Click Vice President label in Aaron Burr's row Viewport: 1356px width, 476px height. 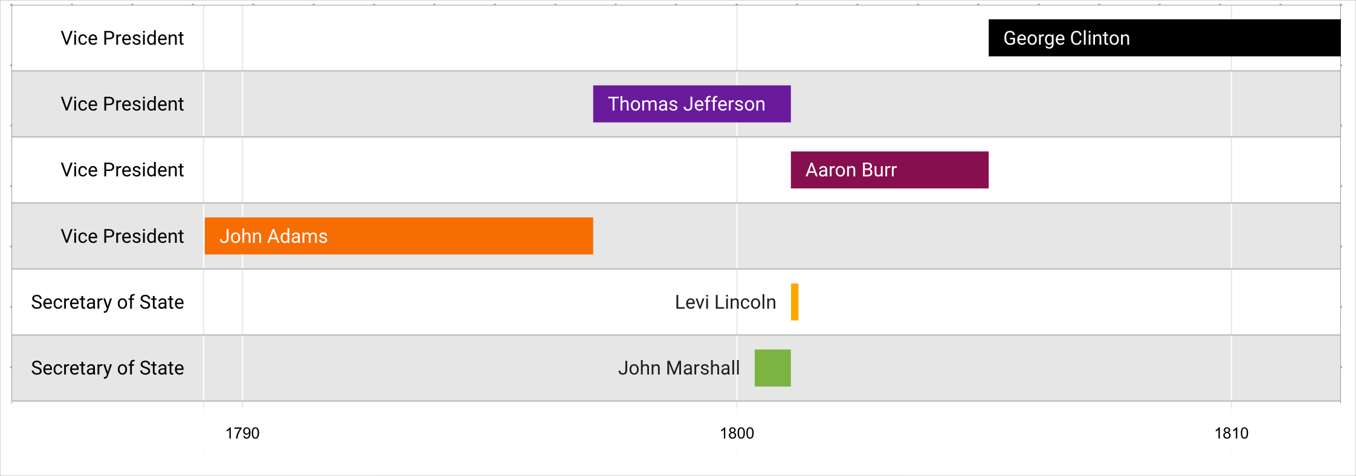(x=122, y=170)
